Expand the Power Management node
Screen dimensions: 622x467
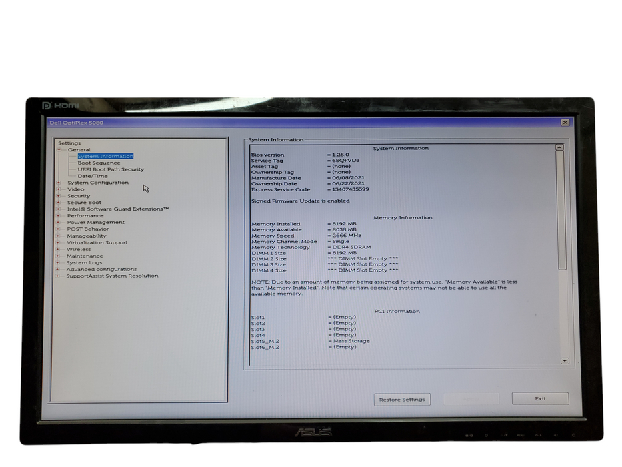pyautogui.click(x=58, y=222)
